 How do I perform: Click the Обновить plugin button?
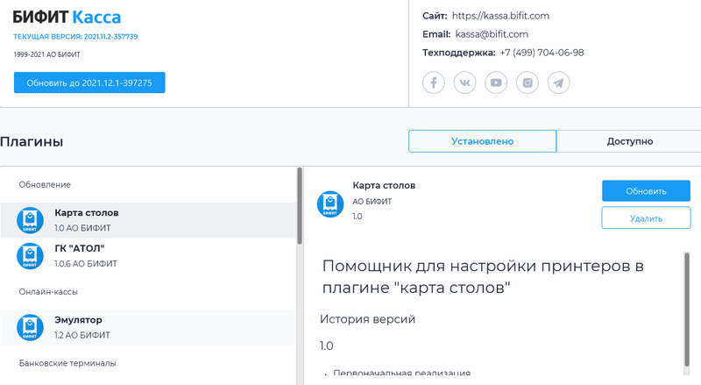[x=646, y=191]
